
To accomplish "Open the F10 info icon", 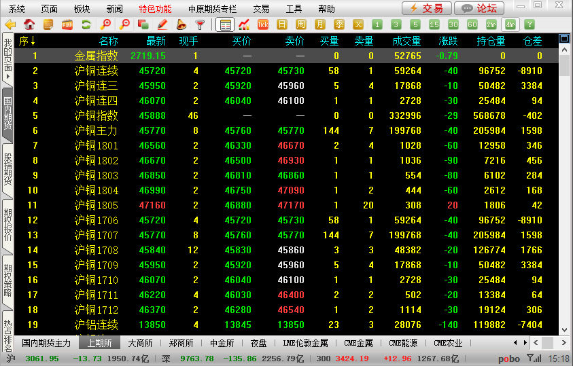I will (x=67, y=25).
